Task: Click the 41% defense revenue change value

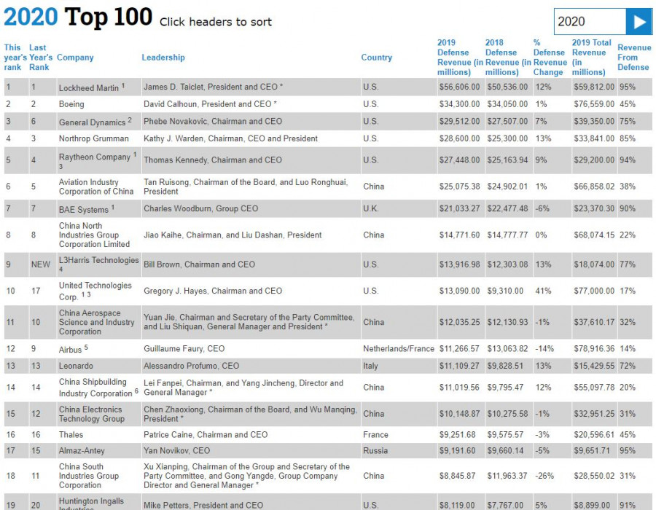Action: (x=543, y=291)
